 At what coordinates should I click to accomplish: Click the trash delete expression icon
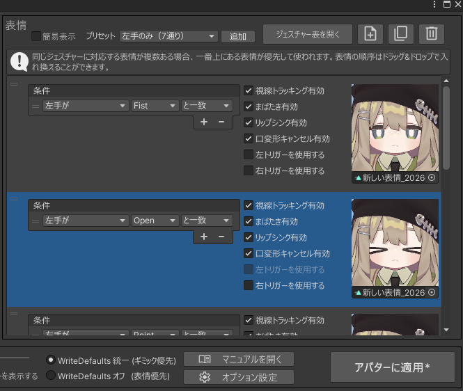[x=432, y=33]
